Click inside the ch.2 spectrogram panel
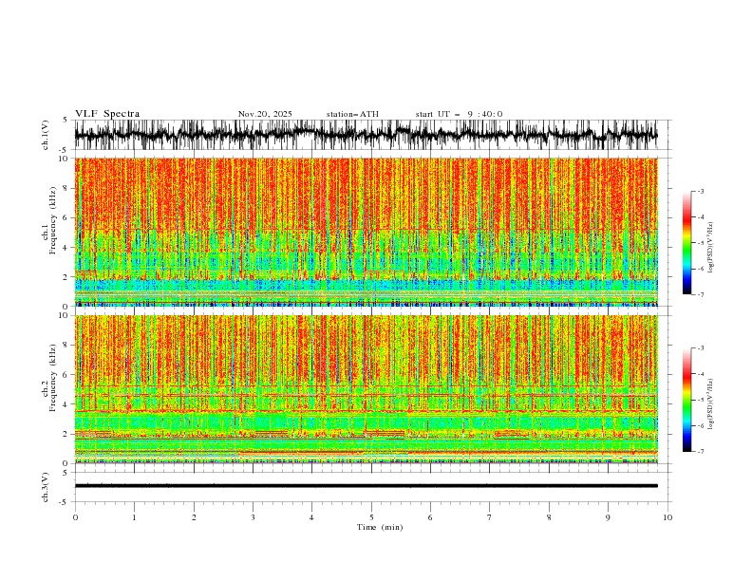 click(x=366, y=389)
